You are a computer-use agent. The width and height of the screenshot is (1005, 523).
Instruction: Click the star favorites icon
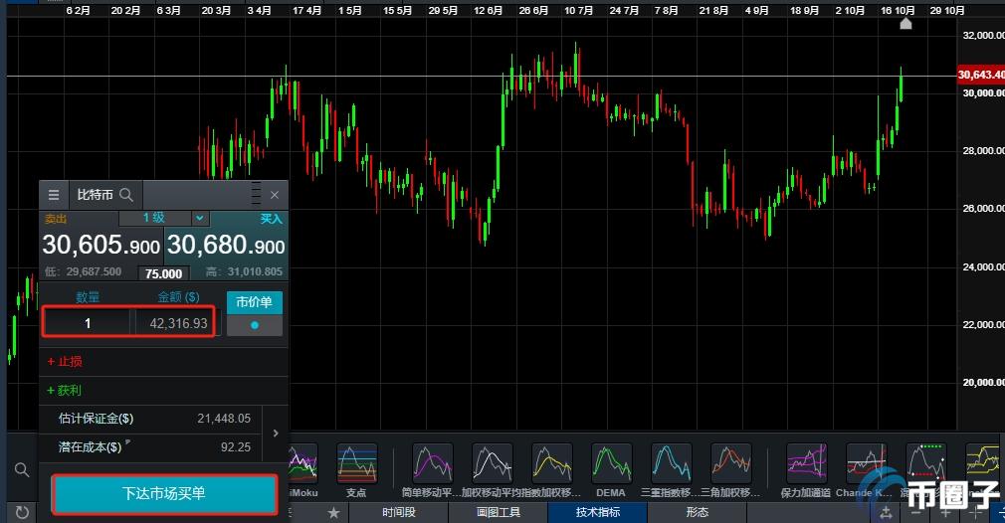pos(333,512)
